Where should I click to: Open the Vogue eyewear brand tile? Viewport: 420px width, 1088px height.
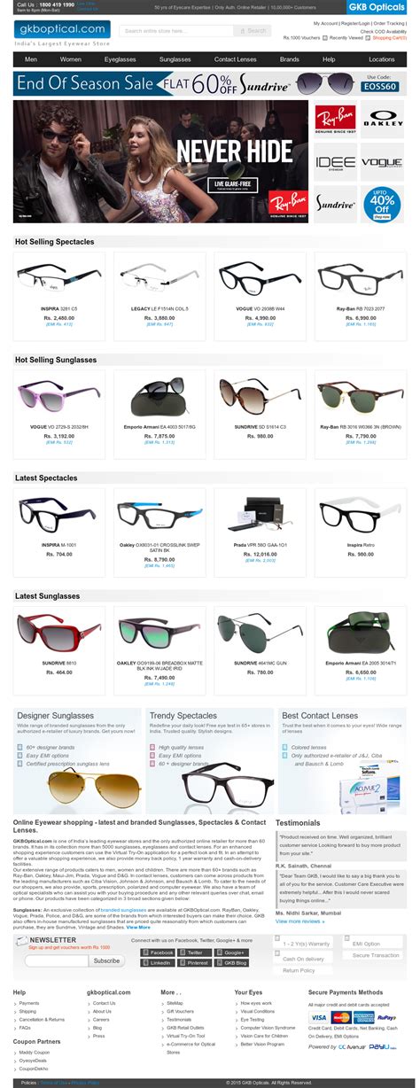[x=382, y=162]
